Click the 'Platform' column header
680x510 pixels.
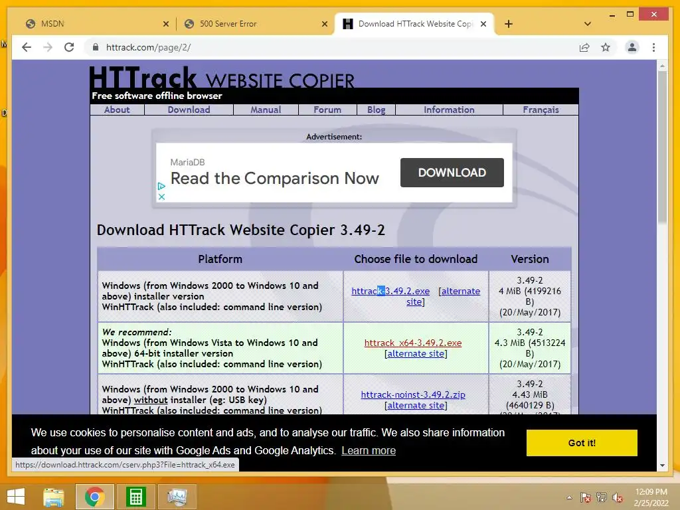[x=220, y=259]
